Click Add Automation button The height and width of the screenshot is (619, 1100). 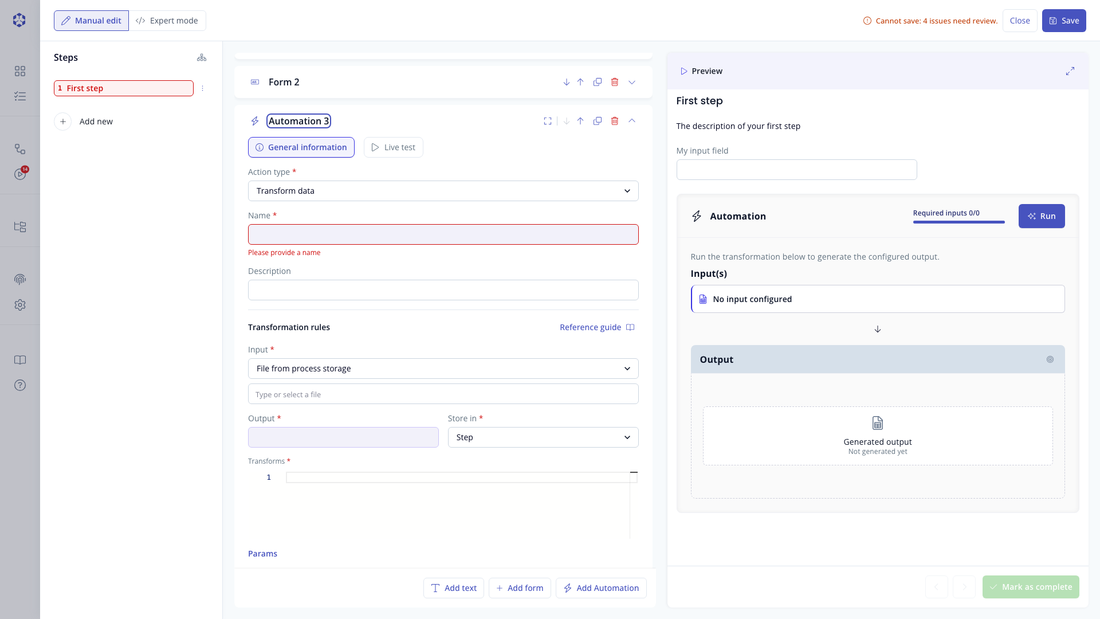601,588
